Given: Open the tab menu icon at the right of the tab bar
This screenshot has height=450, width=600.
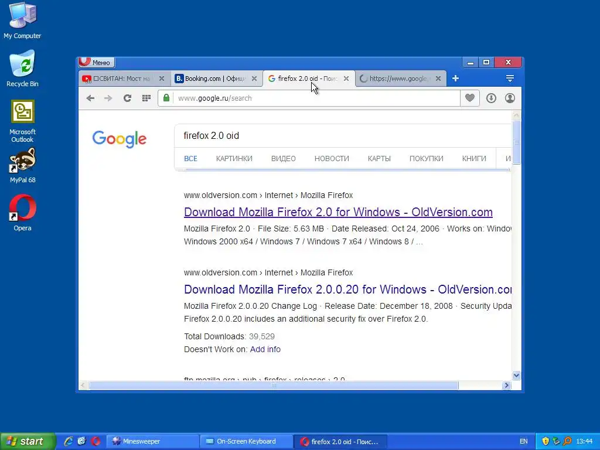Looking at the screenshot, I should [510, 79].
